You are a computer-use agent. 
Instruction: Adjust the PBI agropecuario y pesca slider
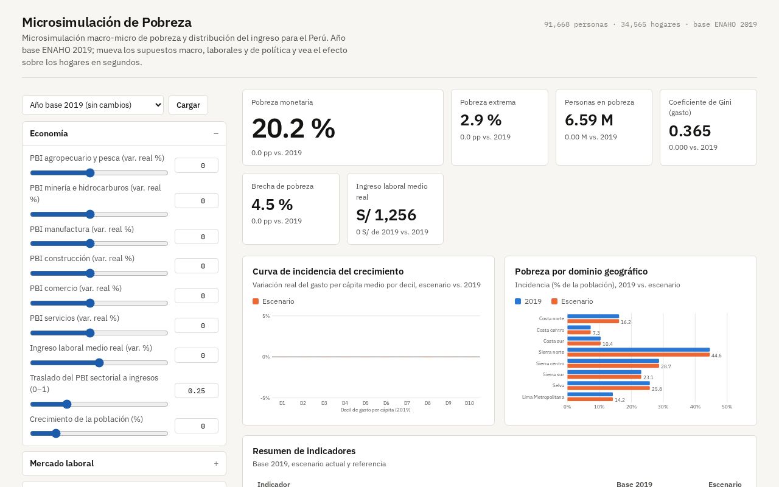pyautogui.click(x=99, y=173)
